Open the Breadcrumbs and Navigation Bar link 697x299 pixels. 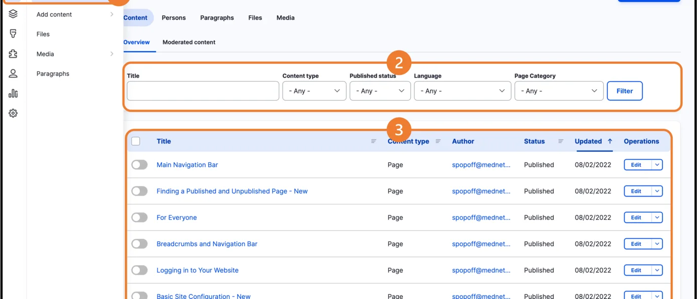[207, 244]
